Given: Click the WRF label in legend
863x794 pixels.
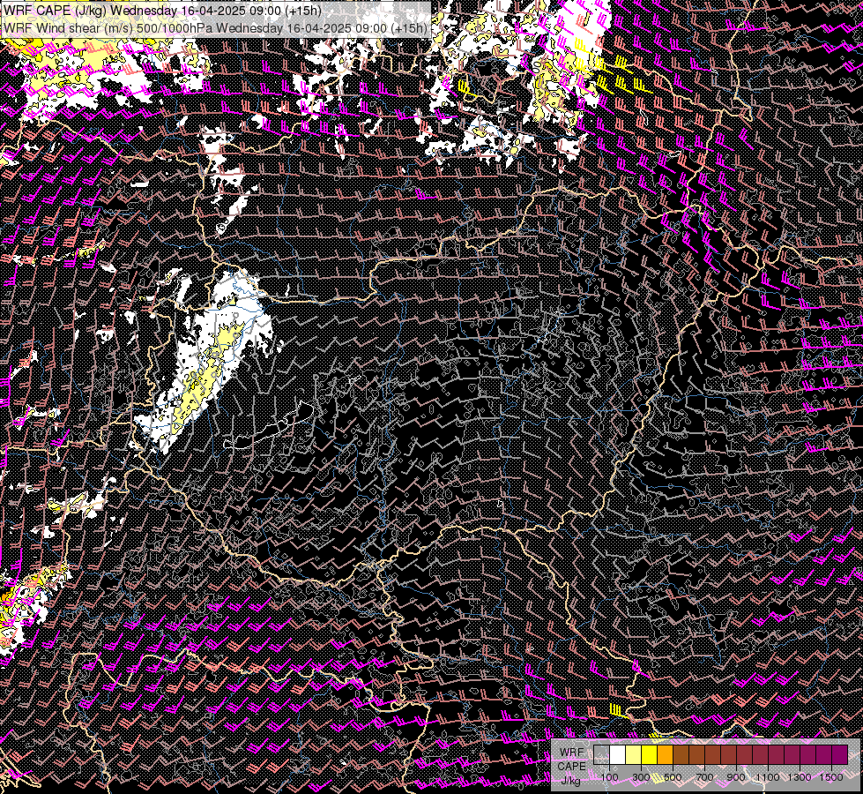Looking at the screenshot, I should coord(572,753).
